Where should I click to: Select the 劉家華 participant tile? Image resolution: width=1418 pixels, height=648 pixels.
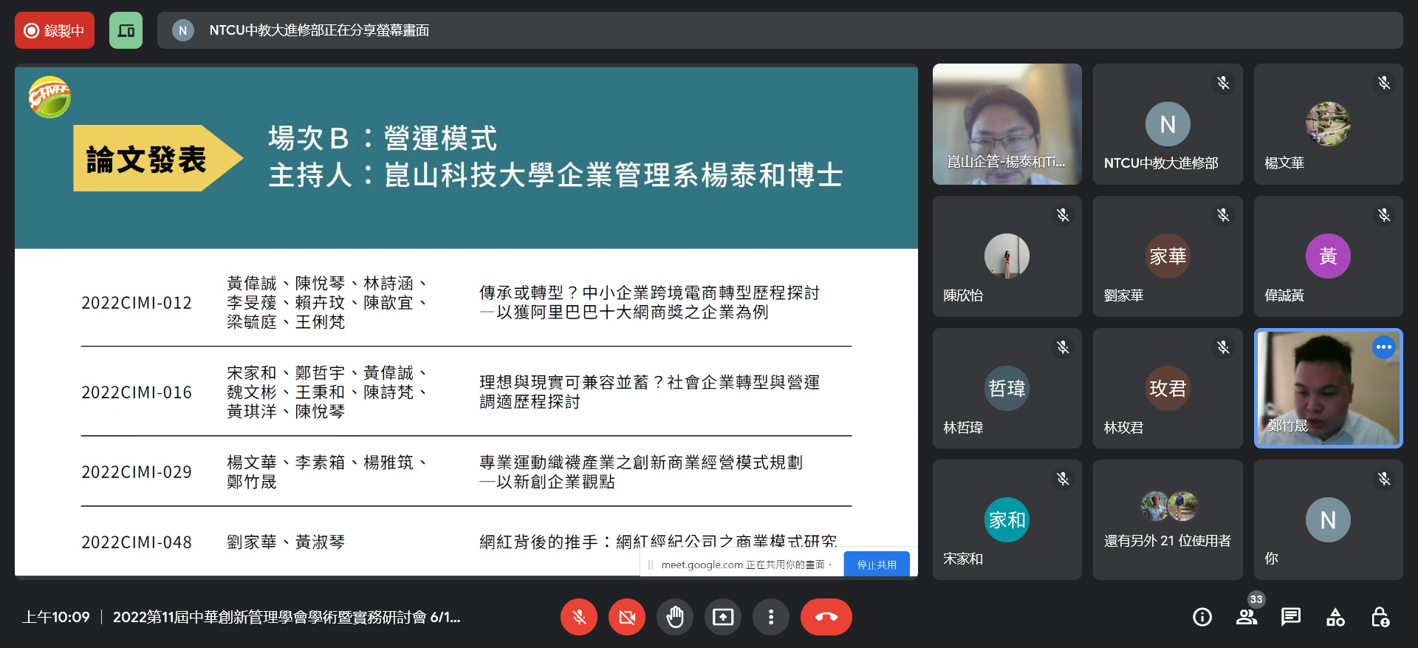(1168, 256)
